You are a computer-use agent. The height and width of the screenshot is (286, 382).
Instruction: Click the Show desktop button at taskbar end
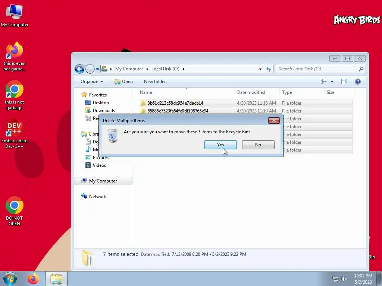click(x=379, y=279)
